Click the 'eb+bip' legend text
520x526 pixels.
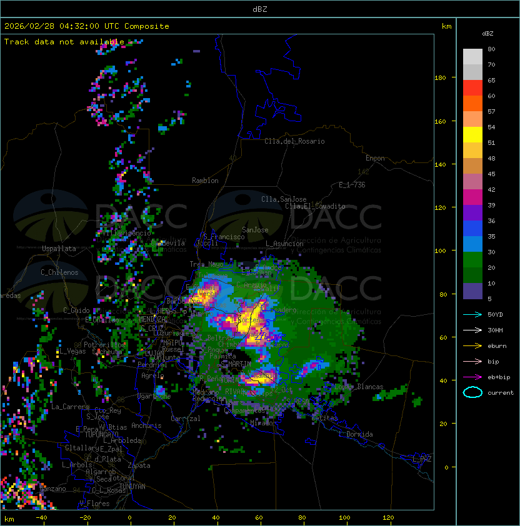tap(499, 377)
